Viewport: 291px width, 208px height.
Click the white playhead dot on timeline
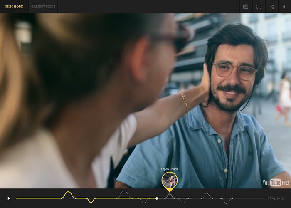(157, 198)
